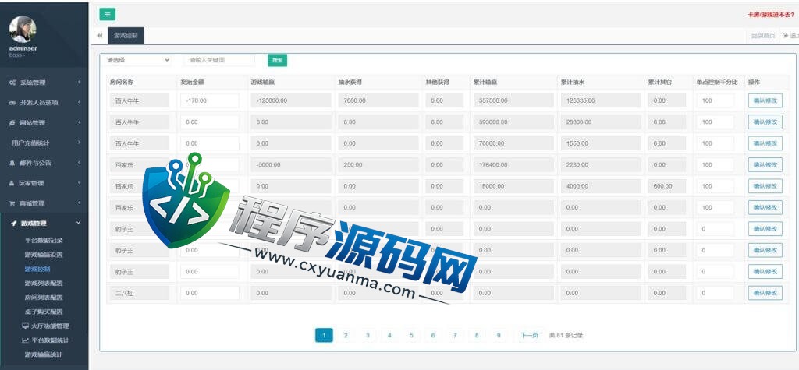
Task: Click the 二八杠 room name cell
Action: click(x=139, y=293)
